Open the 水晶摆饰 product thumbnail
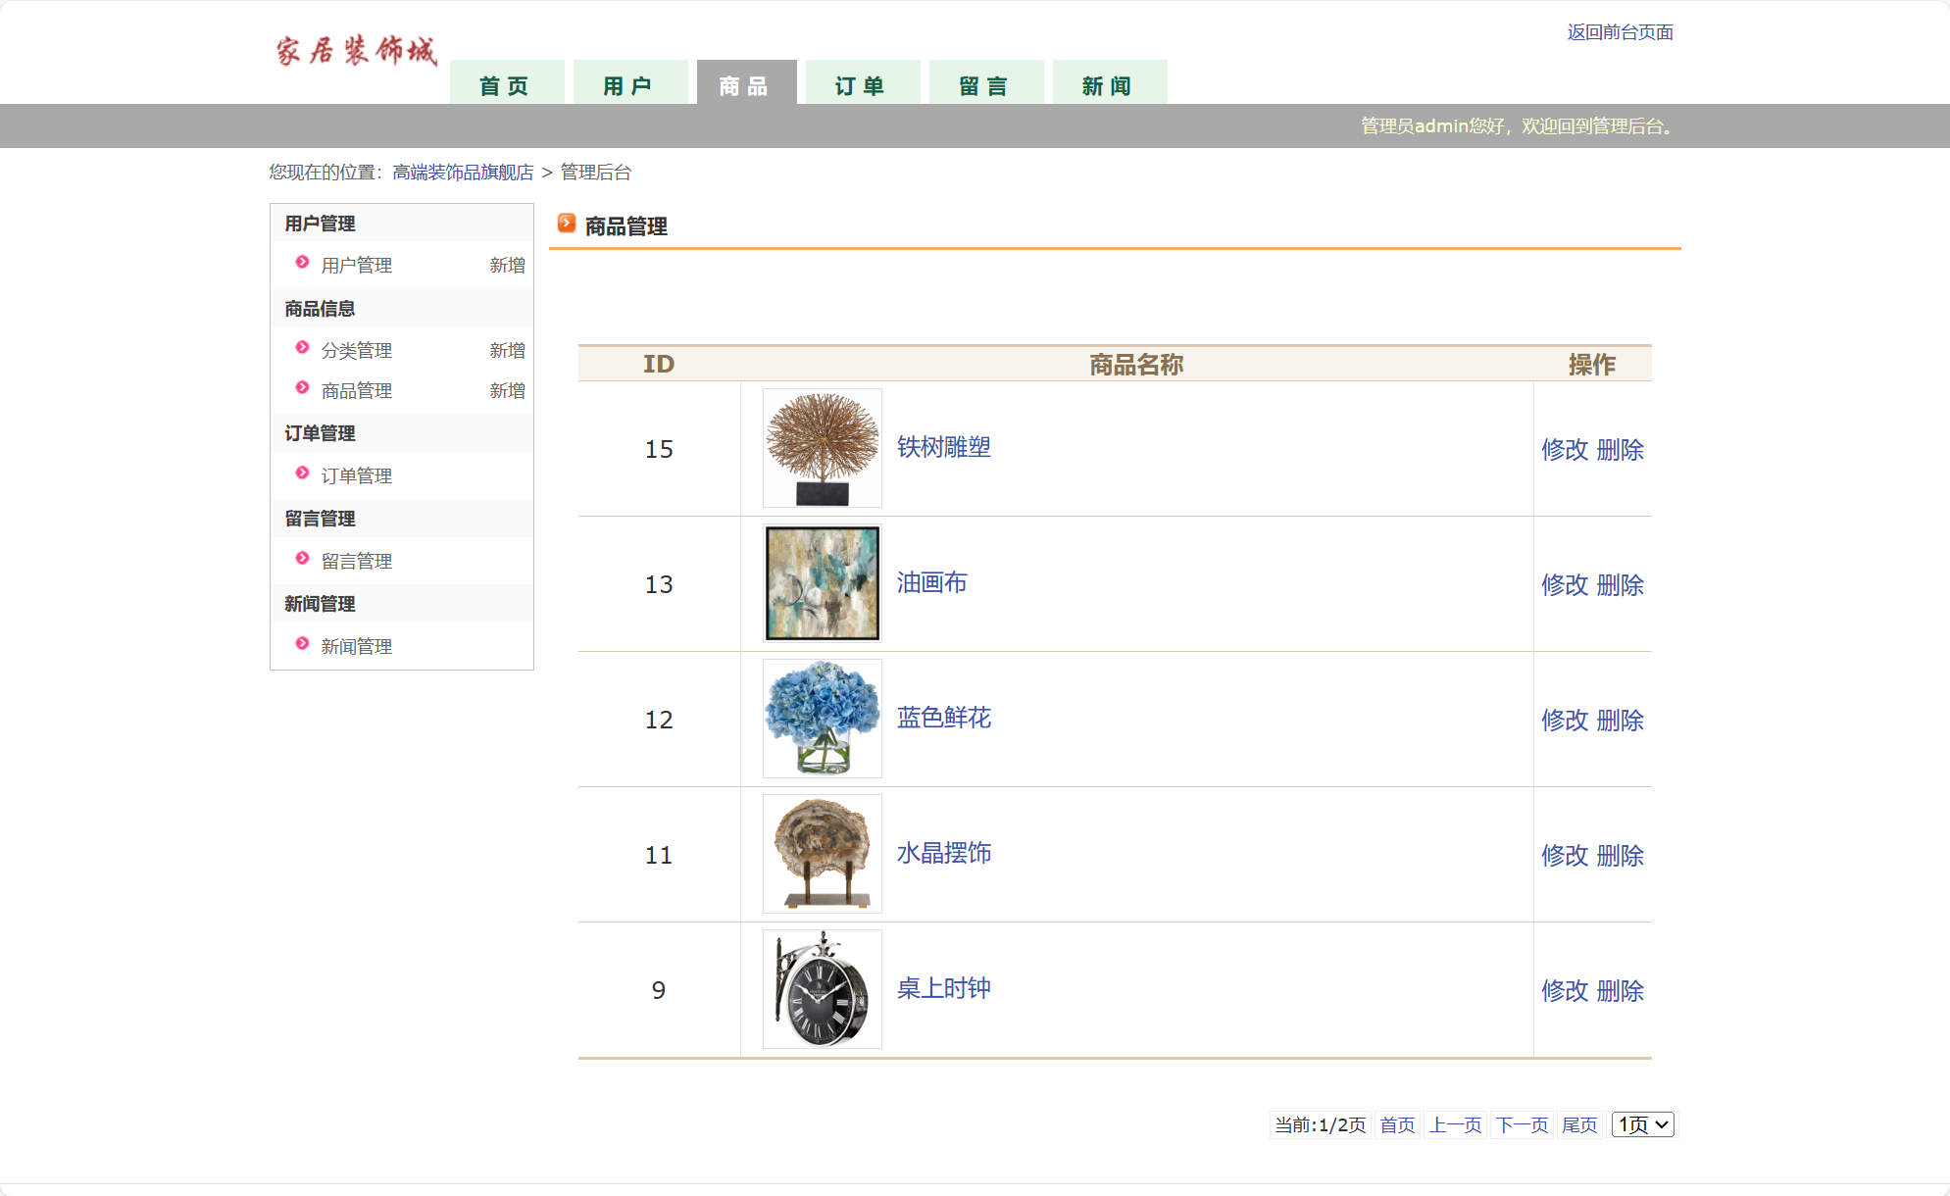This screenshot has width=1950, height=1196. (822, 854)
